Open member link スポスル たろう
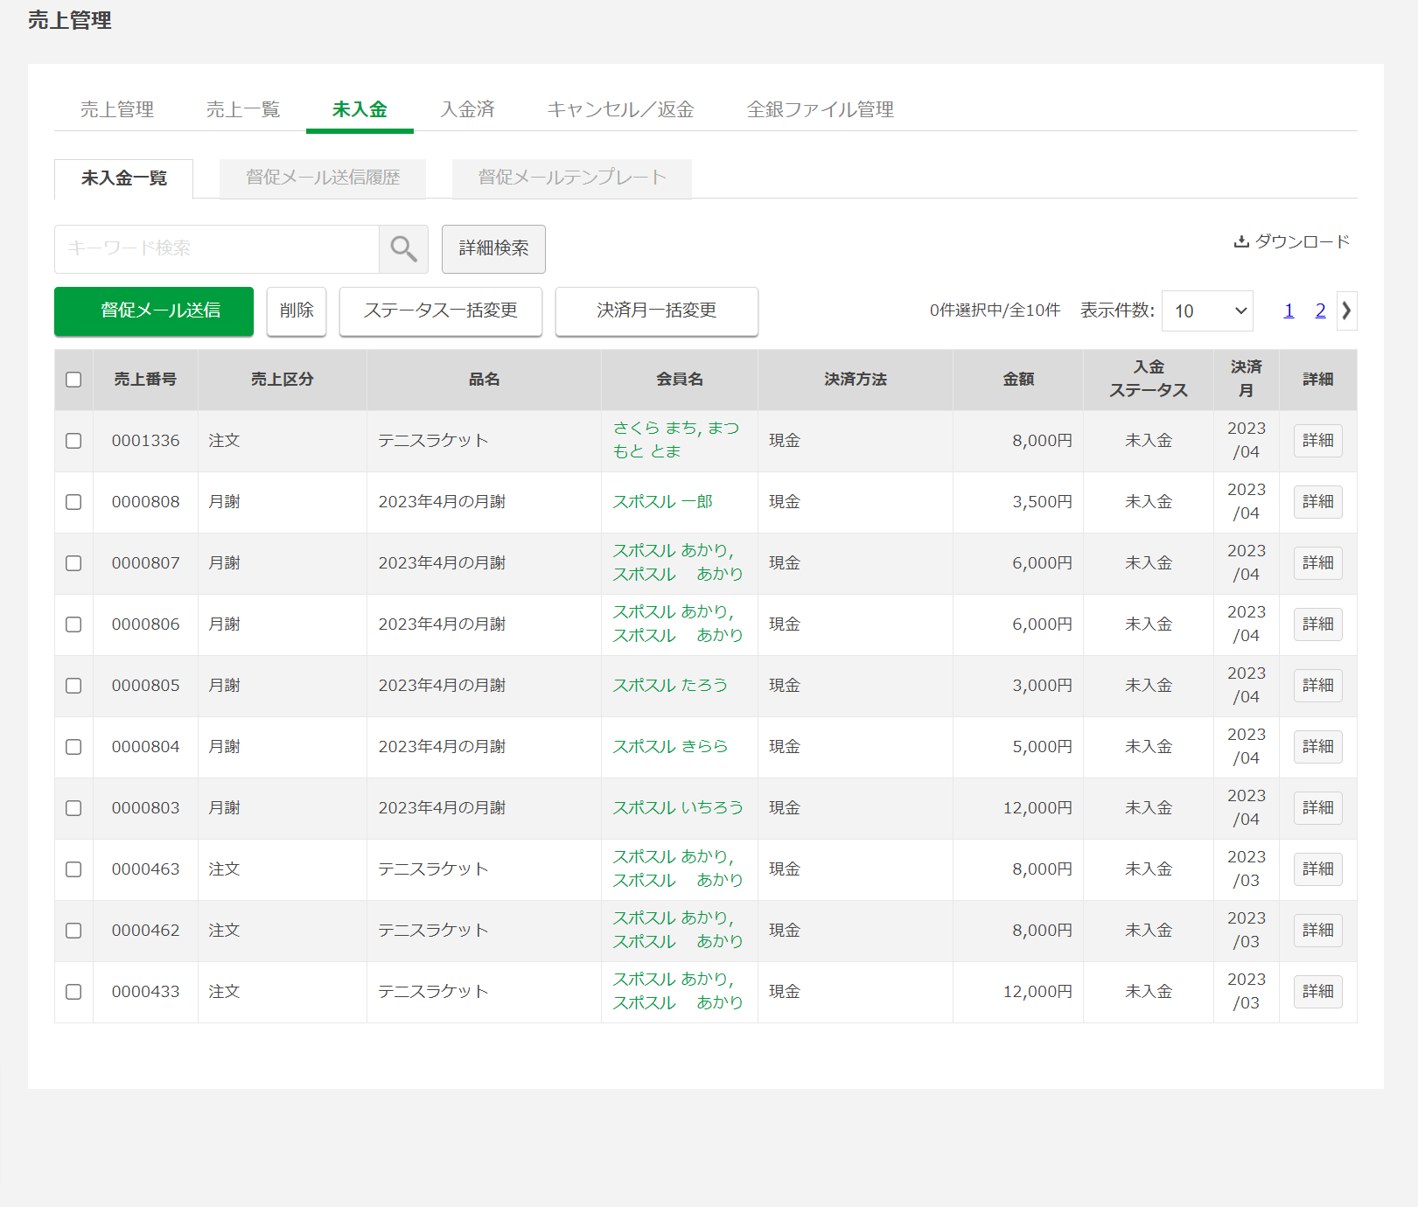This screenshot has height=1207, width=1418. 670,686
